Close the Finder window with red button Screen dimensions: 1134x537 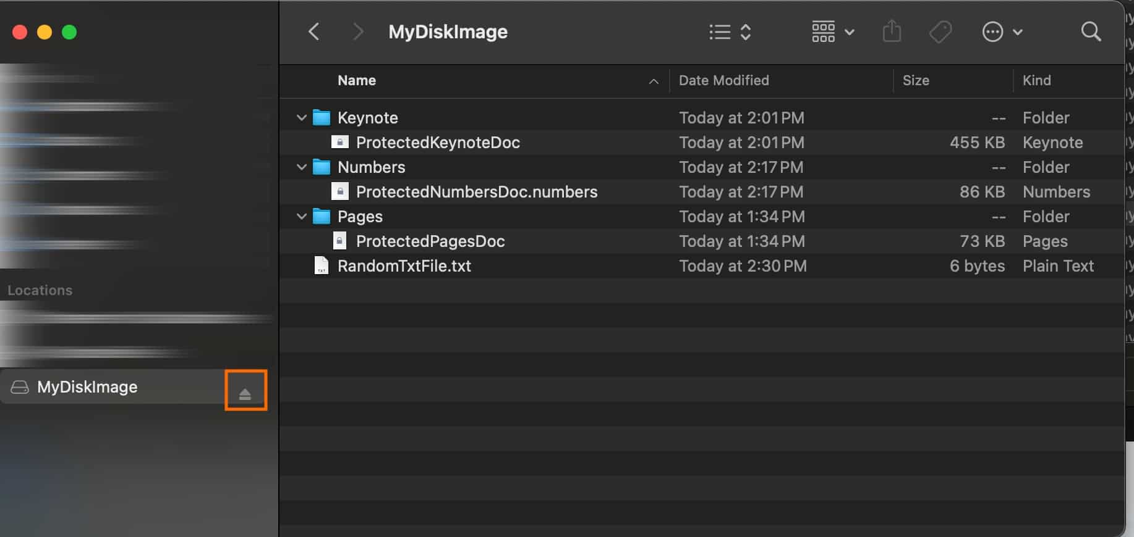[x=20, y=32]
